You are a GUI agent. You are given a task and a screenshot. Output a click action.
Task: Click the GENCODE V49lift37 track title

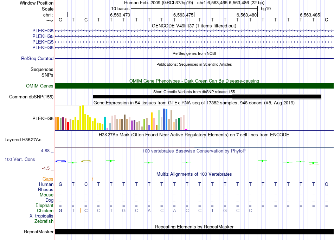pyautogui.click(x=194, y=26)
